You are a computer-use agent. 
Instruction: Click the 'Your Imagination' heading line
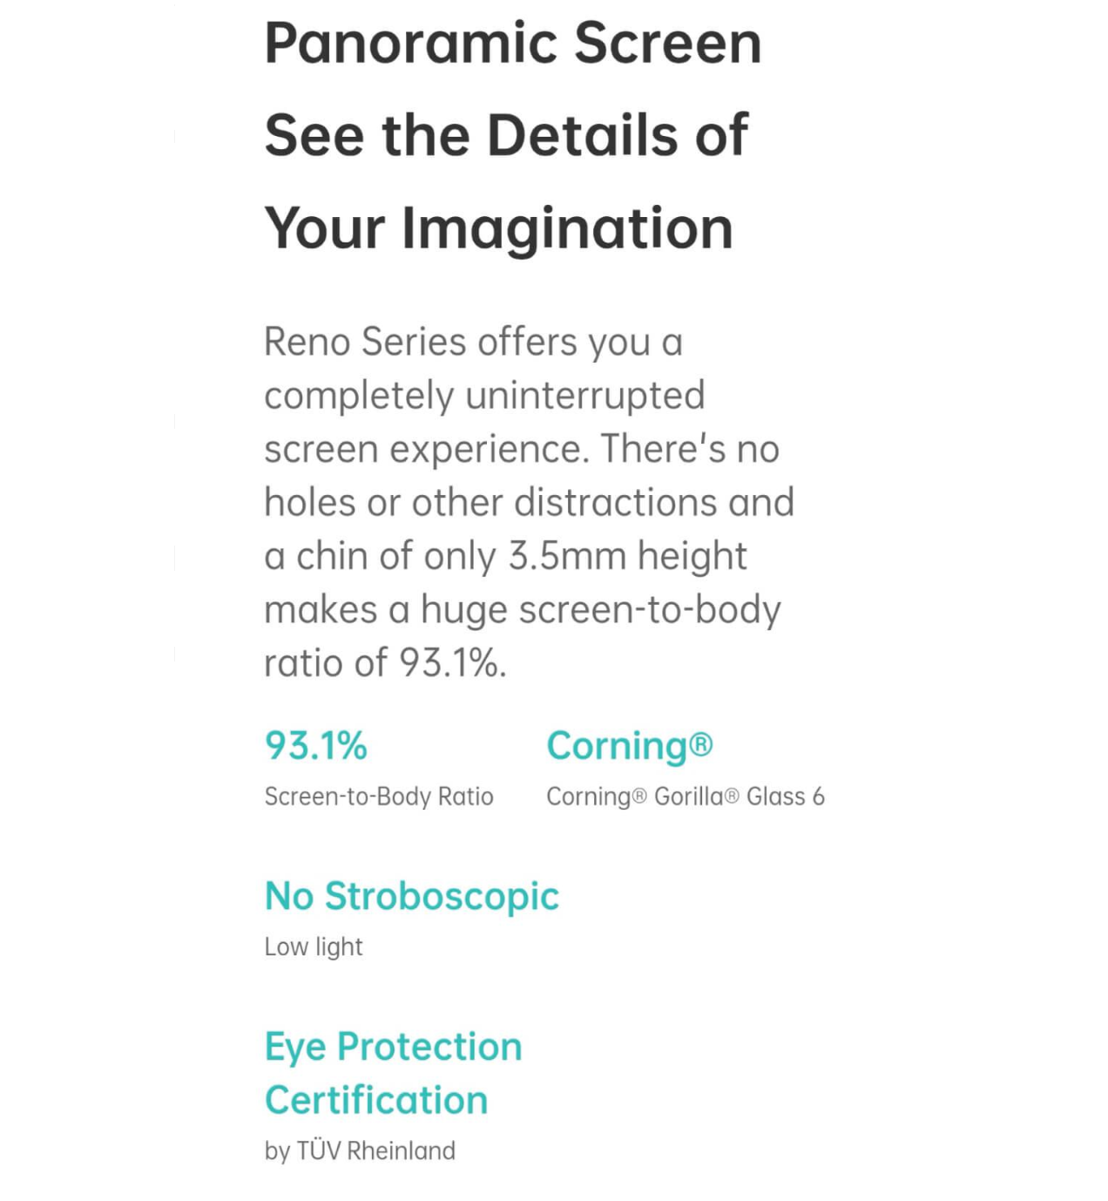(x=499, y=229)
